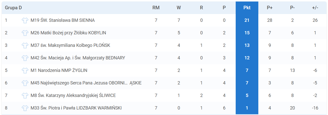Click the W wins column header
The image size is (328, 115).
[179, 8]
